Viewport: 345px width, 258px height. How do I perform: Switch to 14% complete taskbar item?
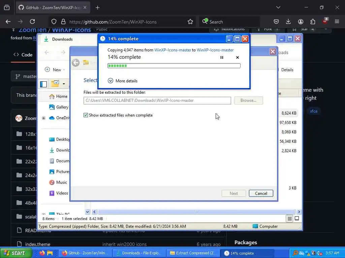click(x=247, y=253)
